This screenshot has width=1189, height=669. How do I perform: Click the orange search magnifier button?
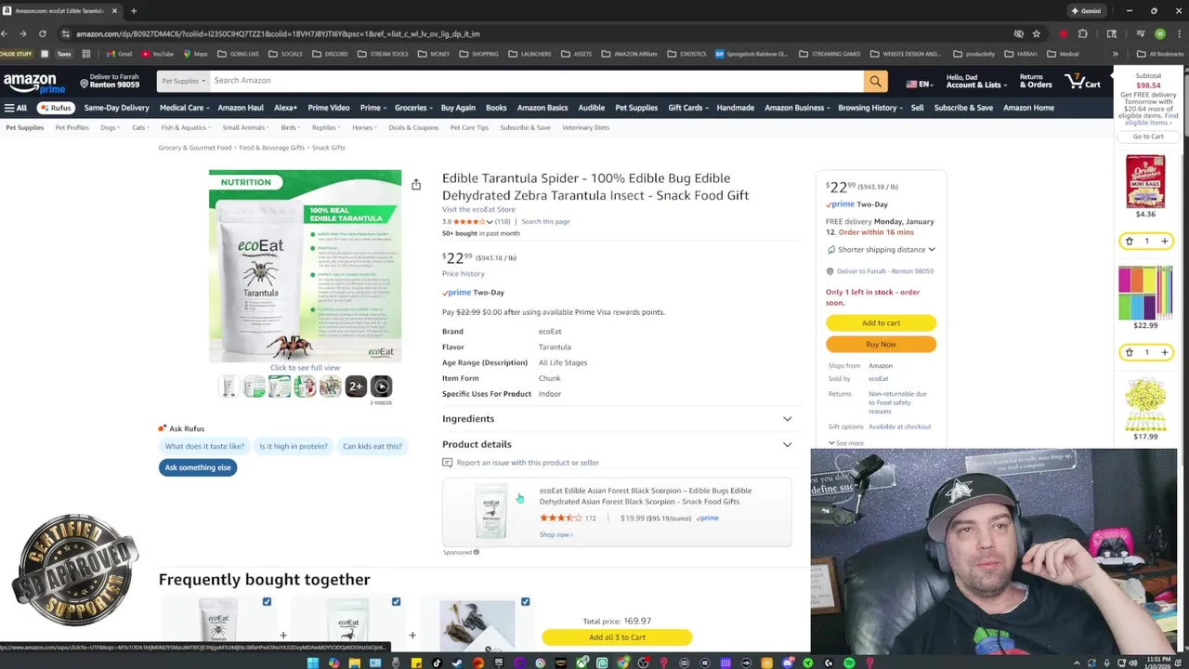click(x=875, y=81)
